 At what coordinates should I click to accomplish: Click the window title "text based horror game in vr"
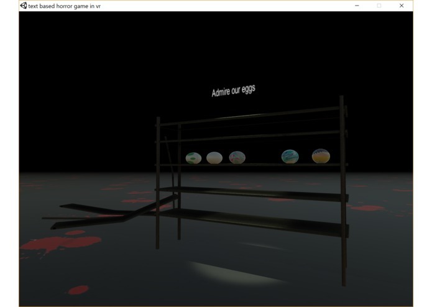65,6
